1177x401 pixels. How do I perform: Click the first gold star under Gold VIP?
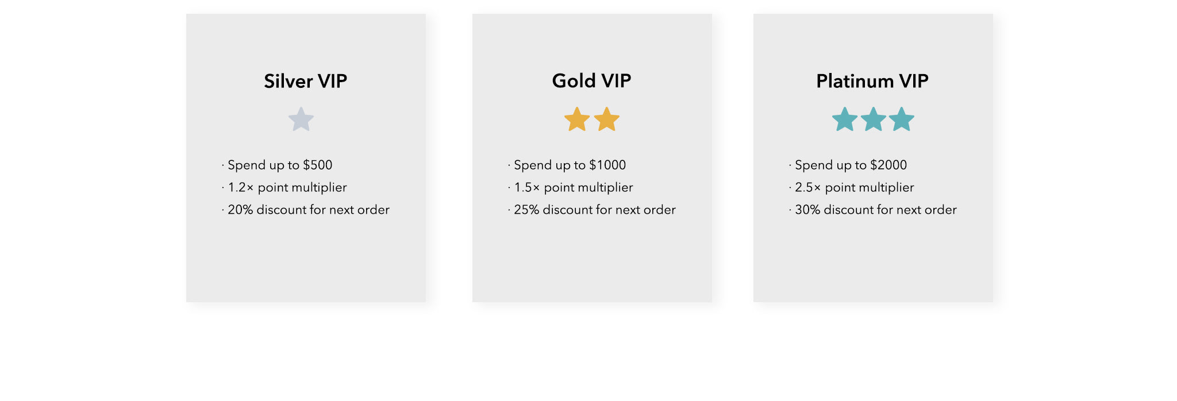pos(577,119)
